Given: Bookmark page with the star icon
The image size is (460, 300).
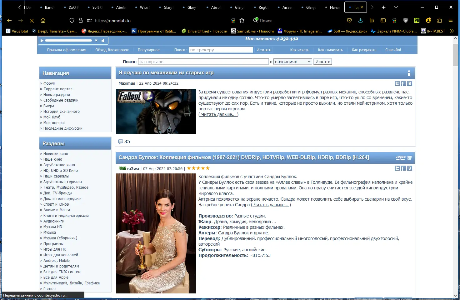Looking at the screenshot, I should tap(242, 21).
